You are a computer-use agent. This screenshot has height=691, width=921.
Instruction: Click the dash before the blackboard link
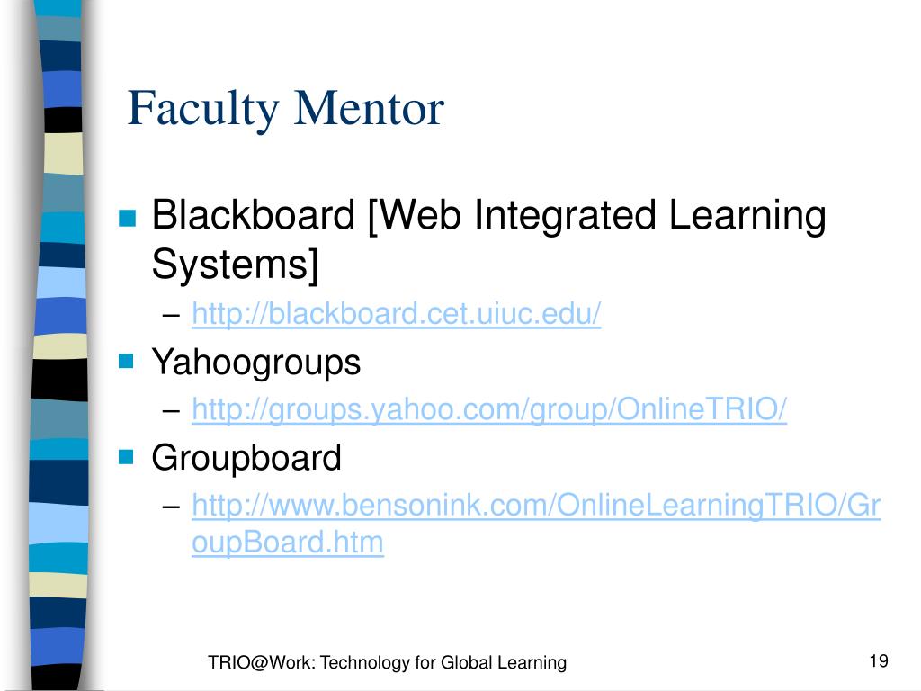(x=171, y=316)
